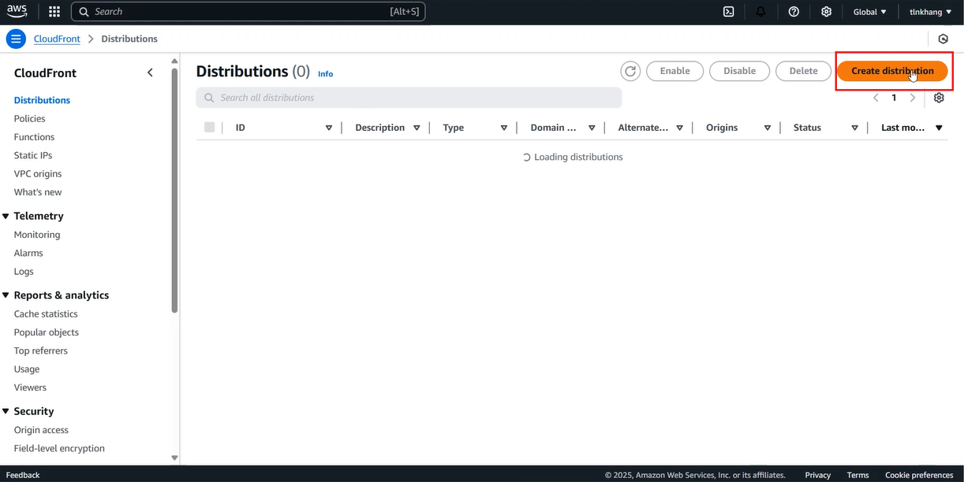964x482 pixels.
Task: Sort by the Domain name column
Action: [592, 128]
